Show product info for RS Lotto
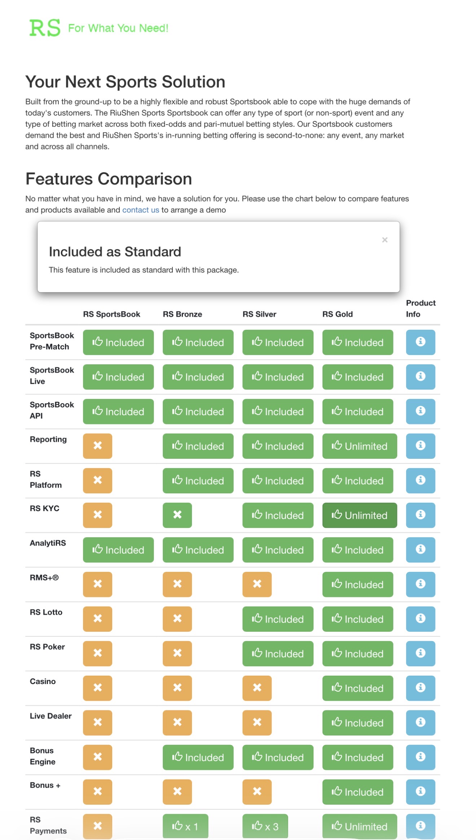The height and width of the screenshot is (840, 476). [420, 619]
